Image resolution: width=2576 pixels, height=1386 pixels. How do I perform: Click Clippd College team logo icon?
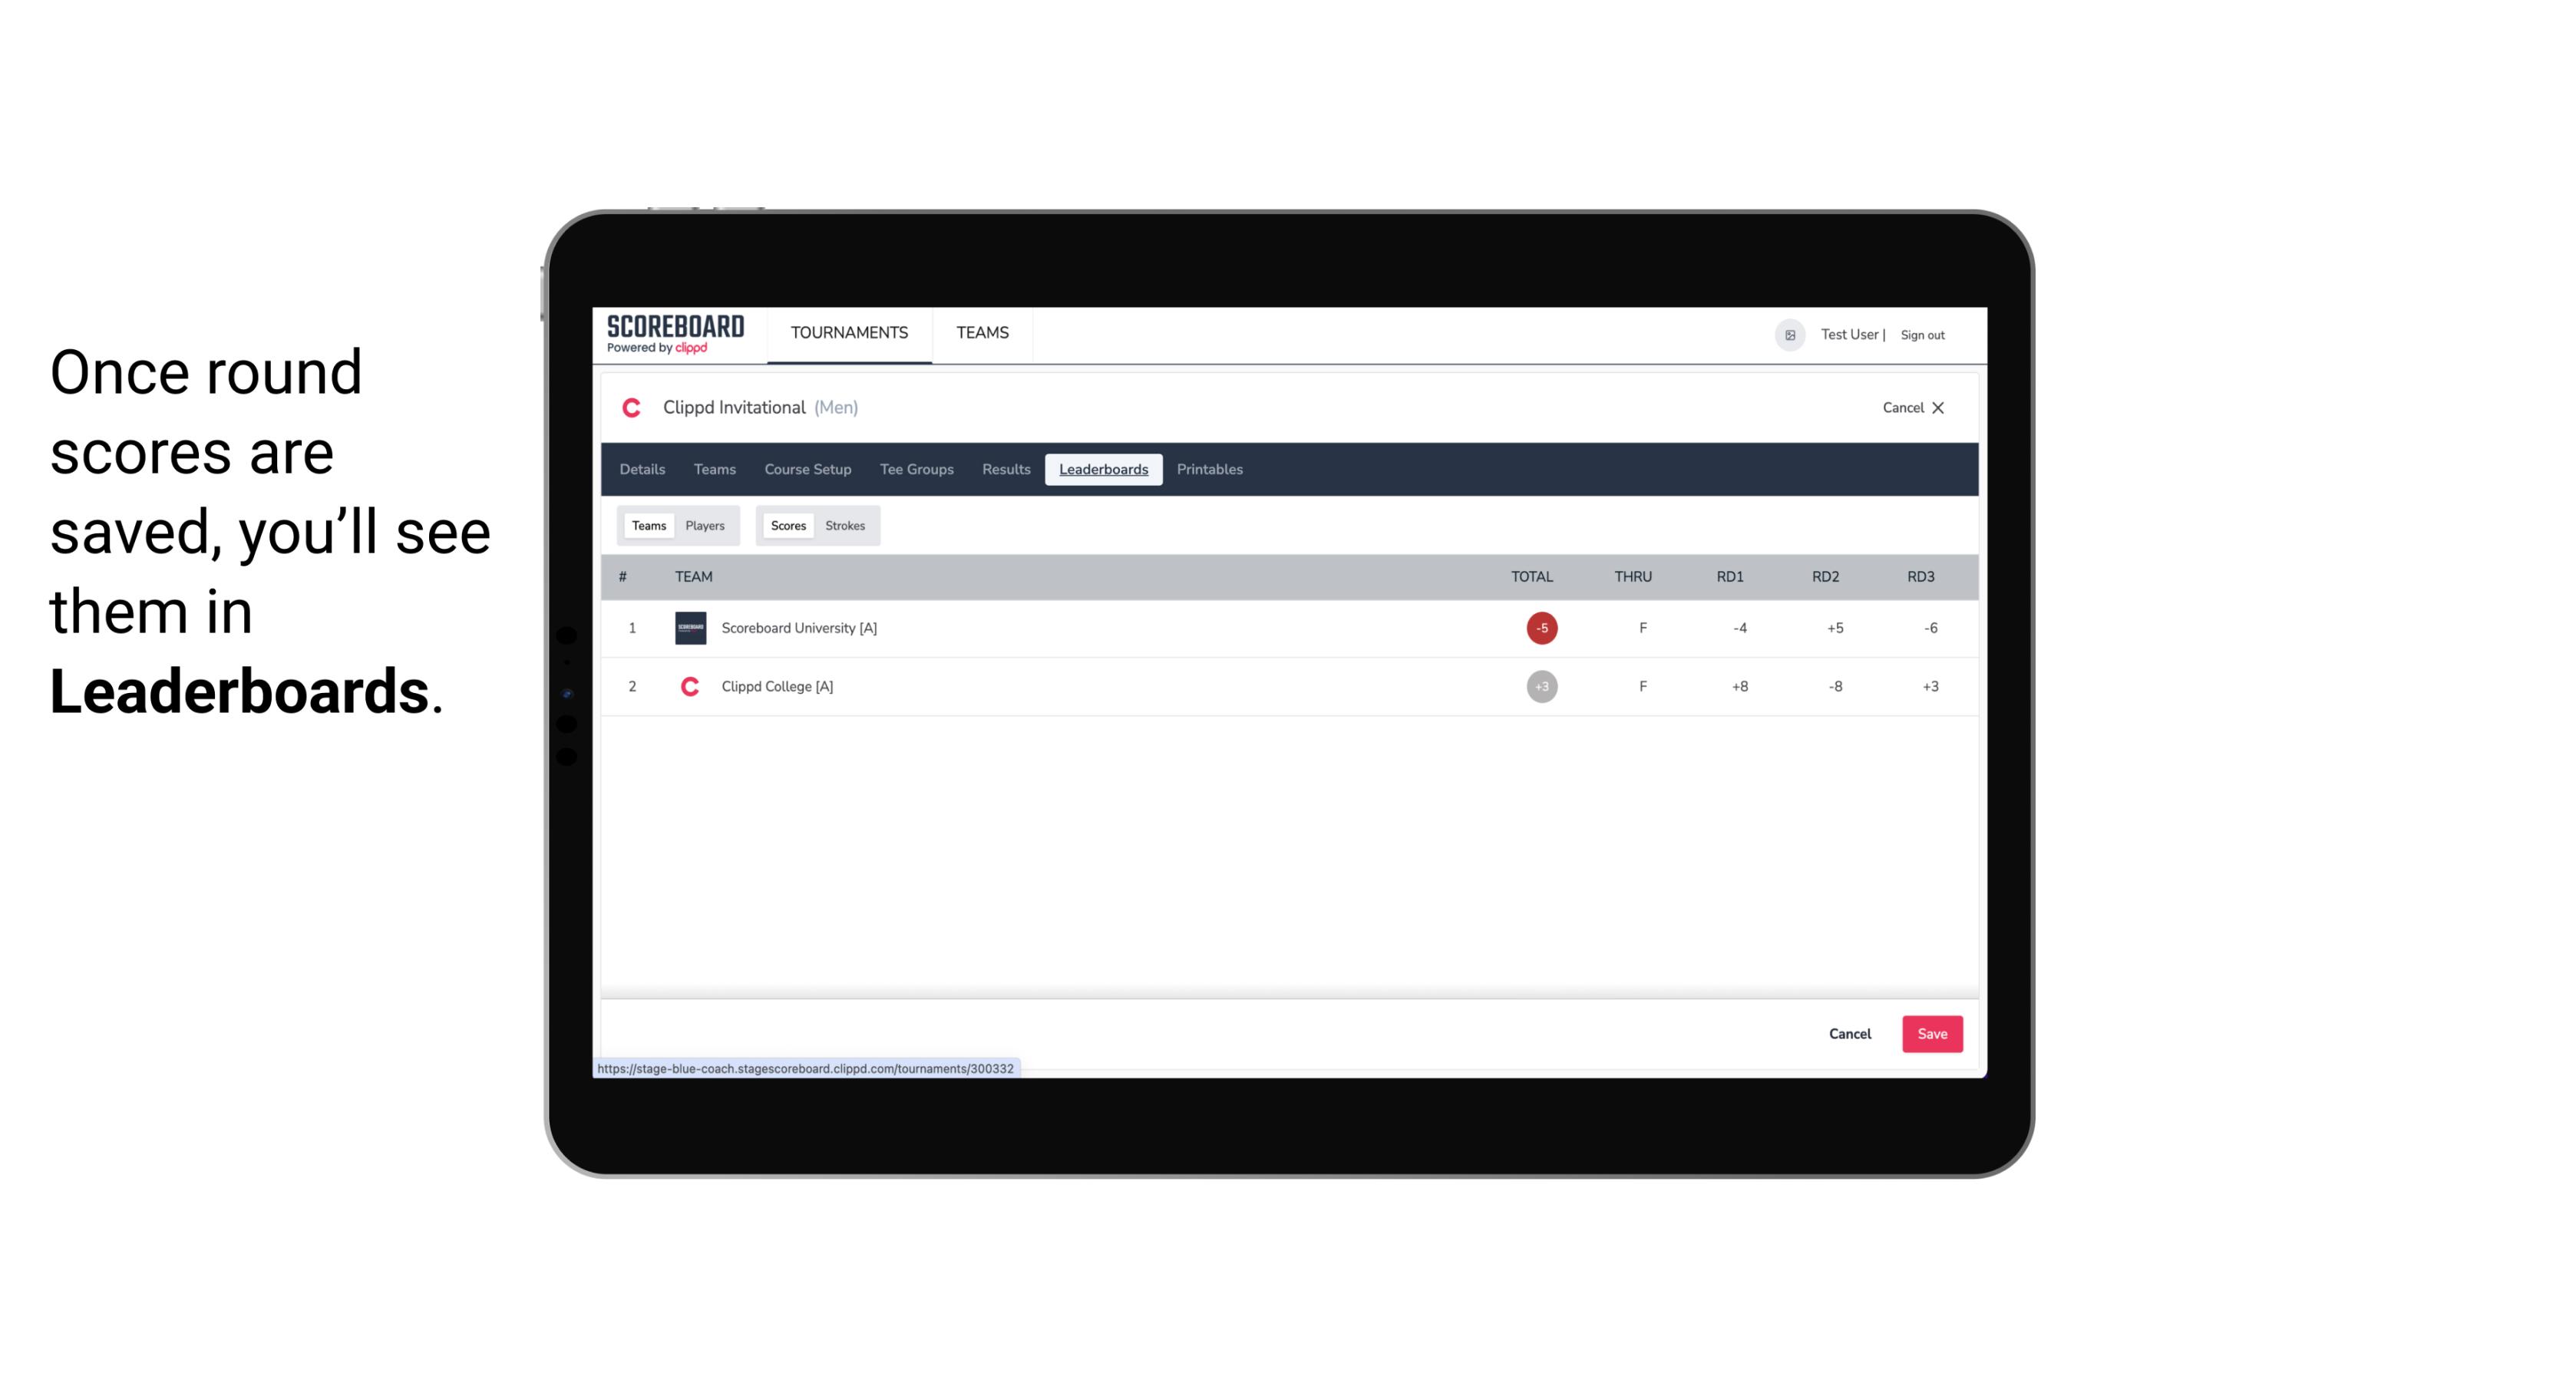(x=688, y=686)
